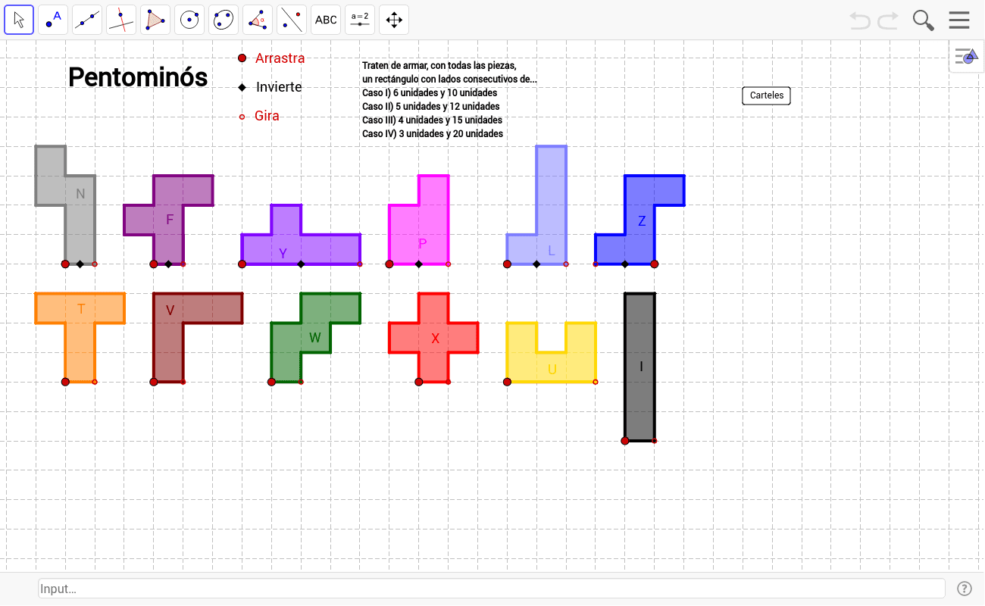Screen dimensions: 985x606
Task: Click I piece red drag point
Action: click(625, 441)
